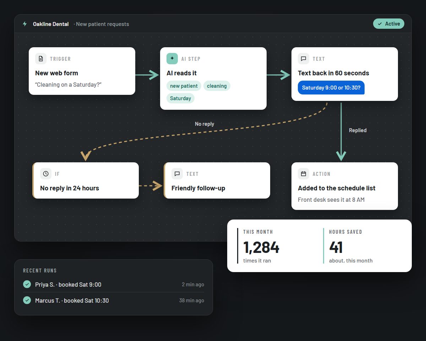This screenshot has width=426, height=341.
Task: Select the 'cleaning' tag
Action: click(x=217, y=86)
